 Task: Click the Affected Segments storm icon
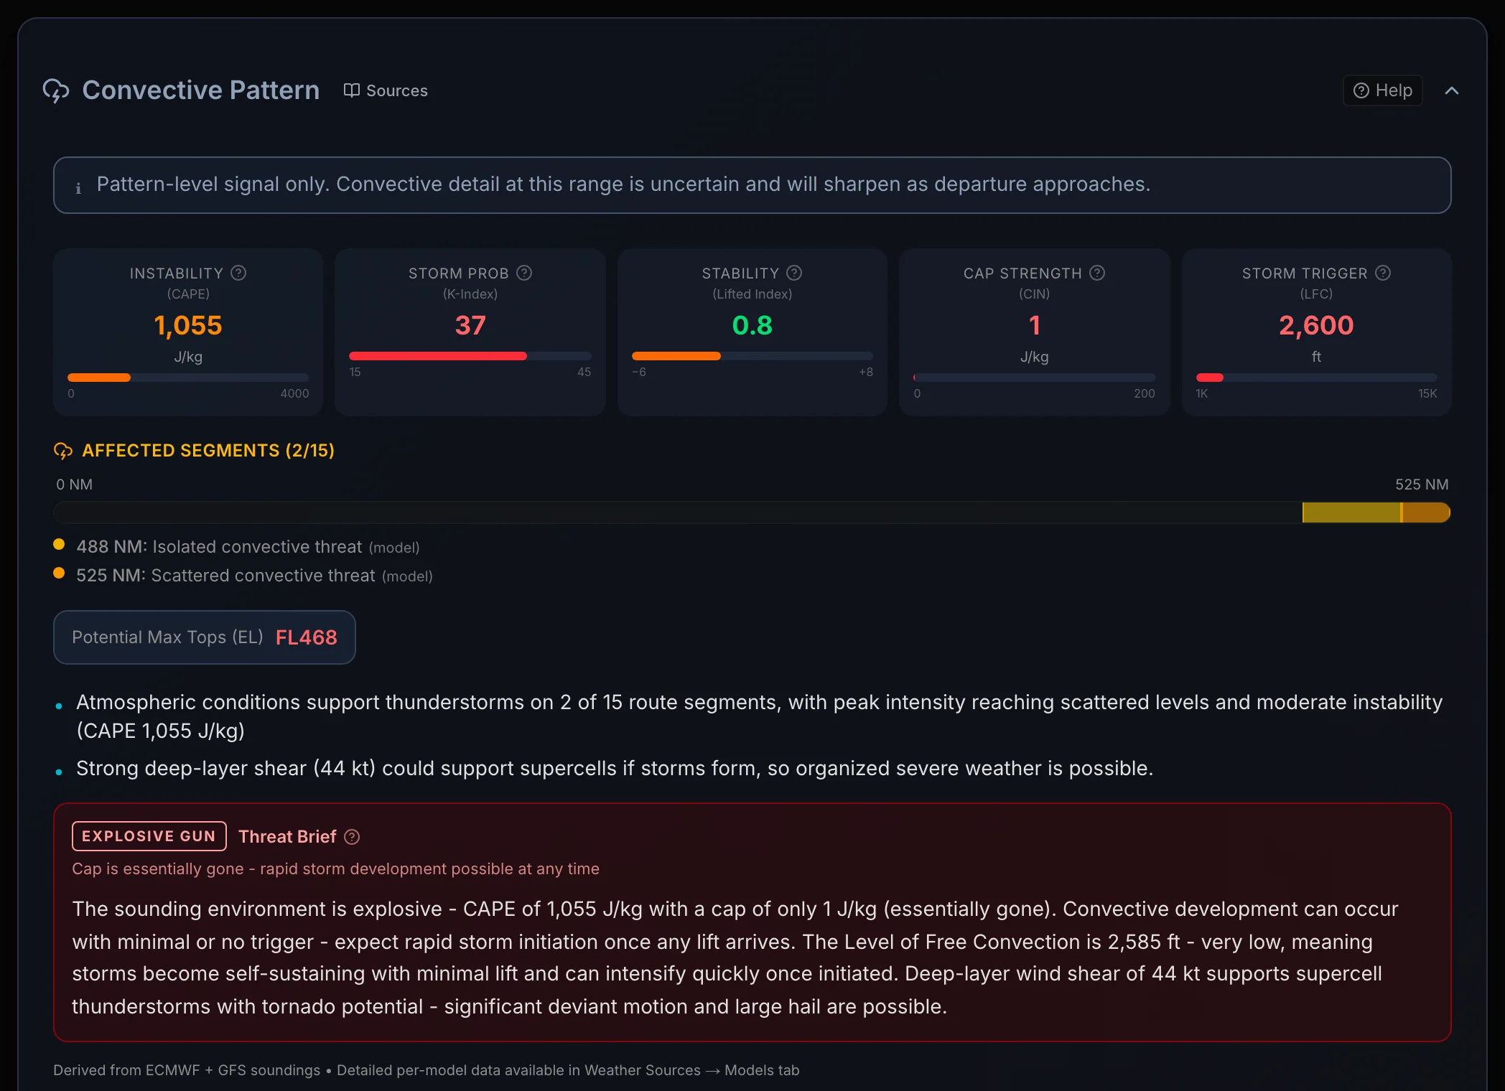63,451
